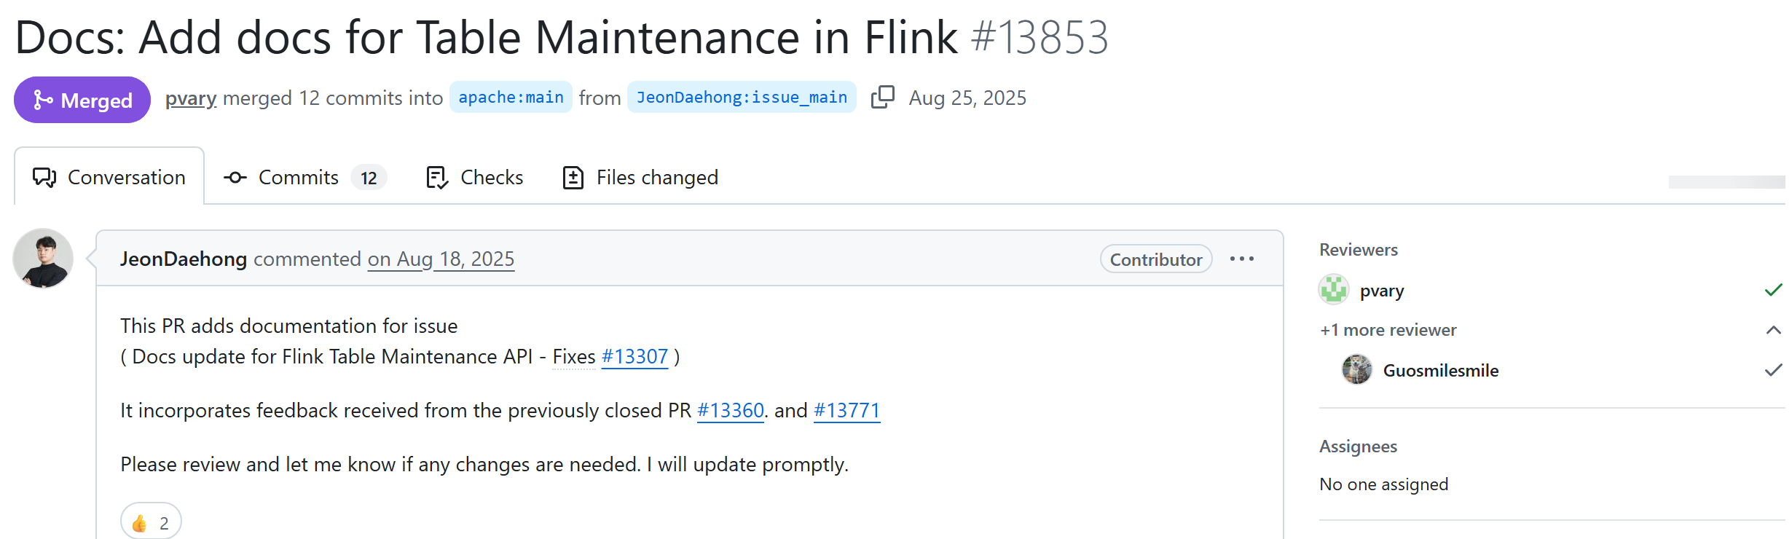Switch to the Commits tab
This screenshot has width=1792, height=539.
304,177
